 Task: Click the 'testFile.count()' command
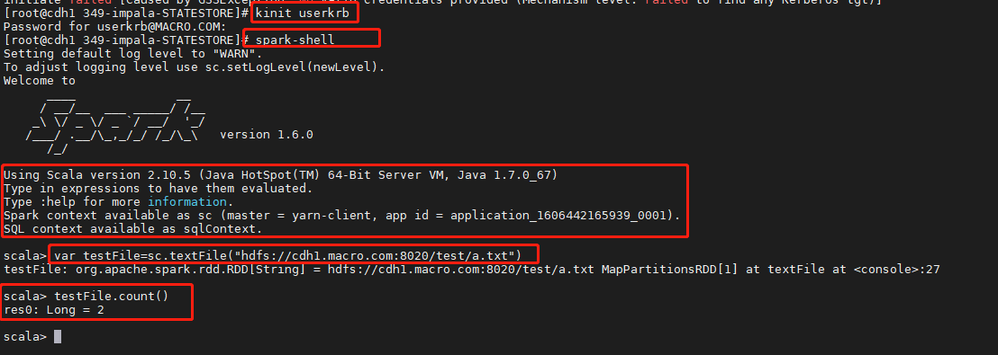coord(112,296)
